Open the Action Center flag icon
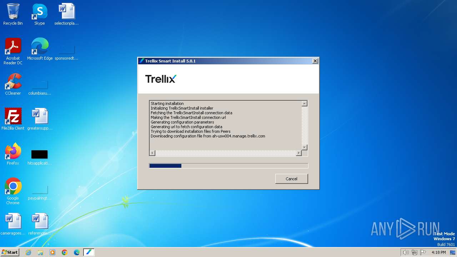The image size is (457, 257). tap(423, 252)
